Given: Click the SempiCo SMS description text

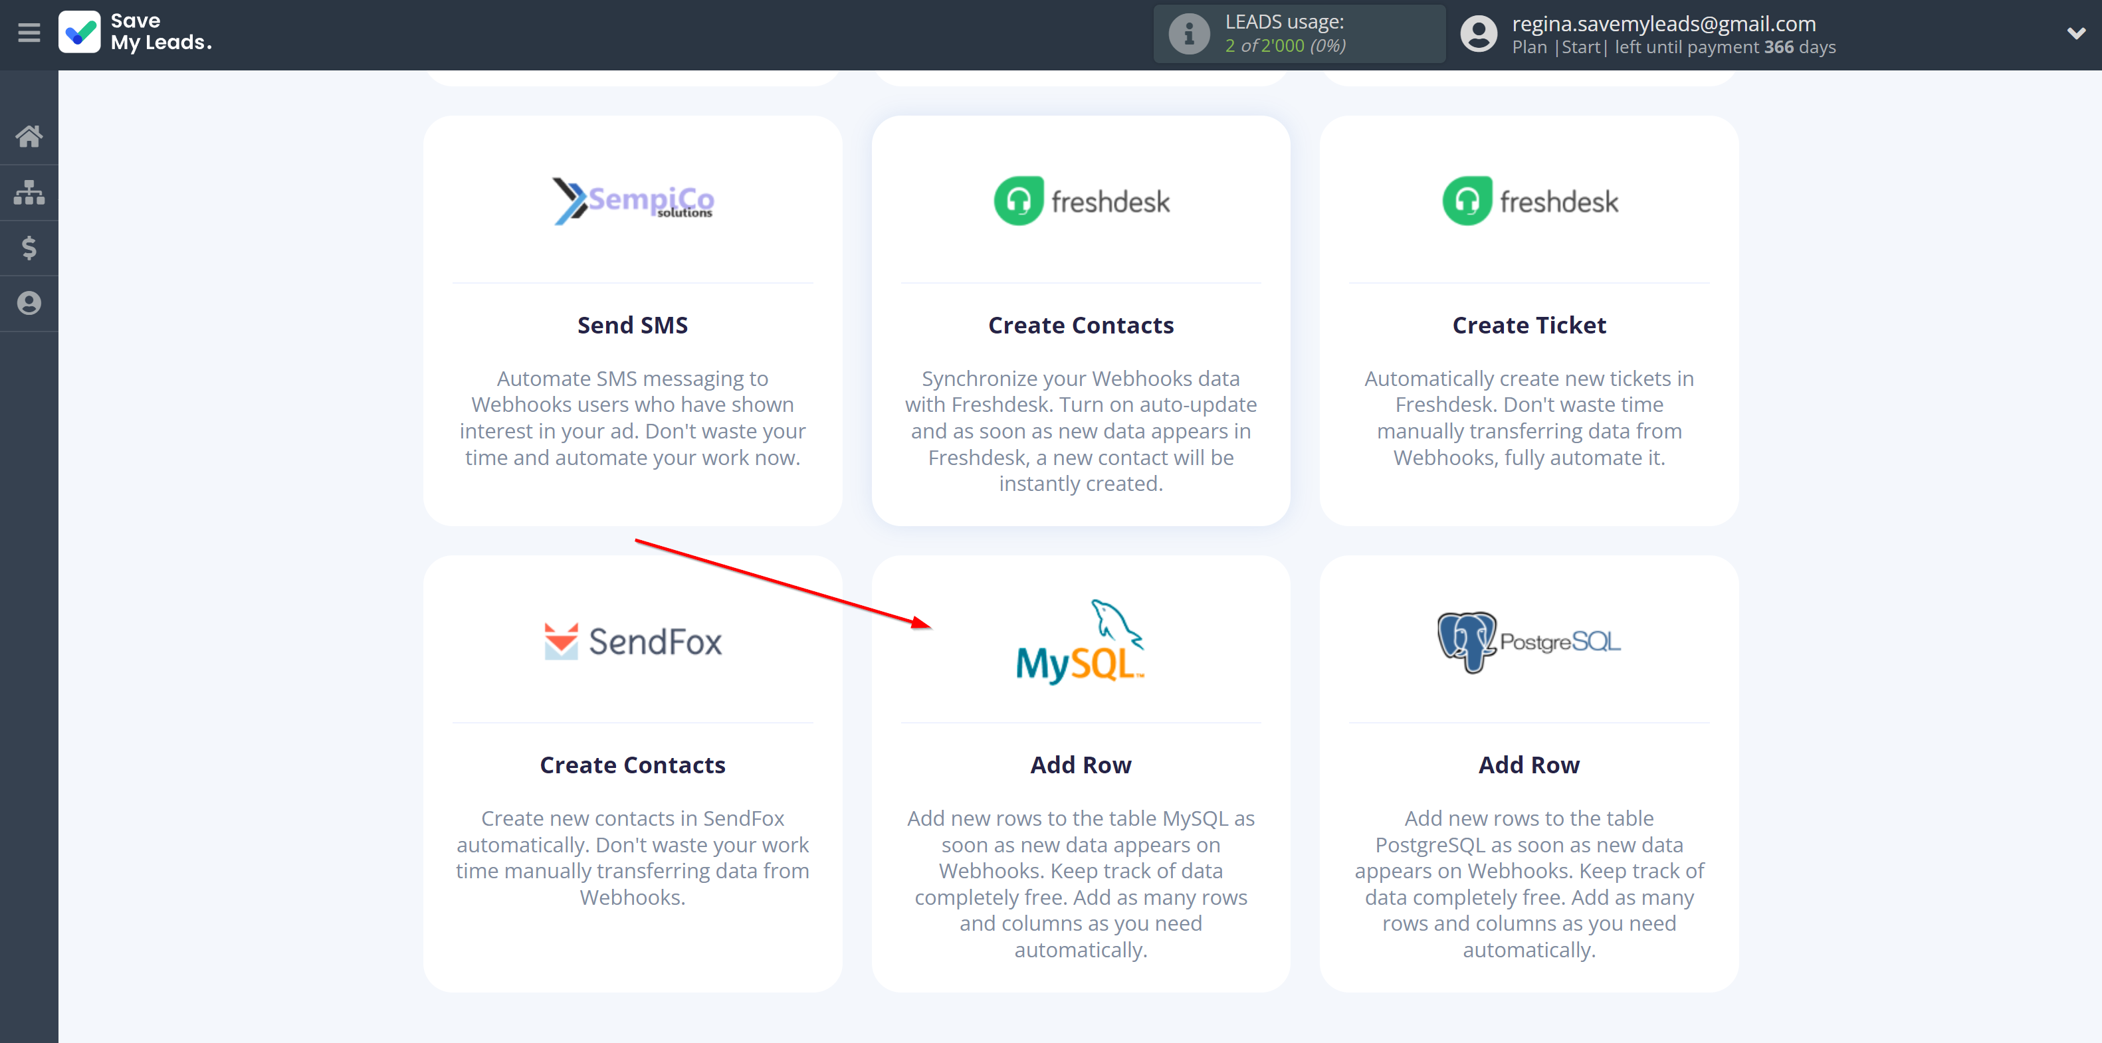Looking at the screenshot, I should coord(633,419).
